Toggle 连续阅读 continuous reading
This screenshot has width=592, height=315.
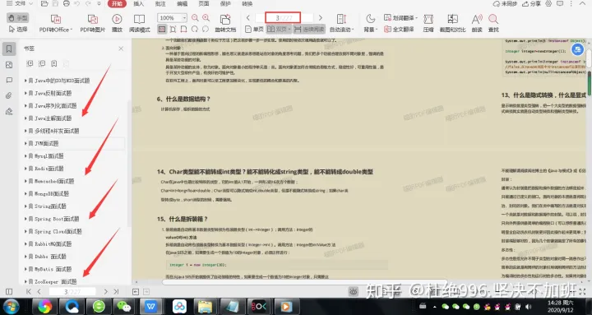coord(309,29)
